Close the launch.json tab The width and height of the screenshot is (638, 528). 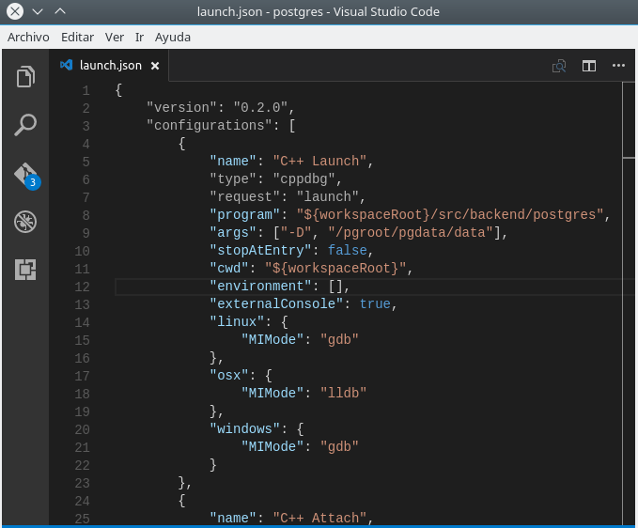pos(155,66)
